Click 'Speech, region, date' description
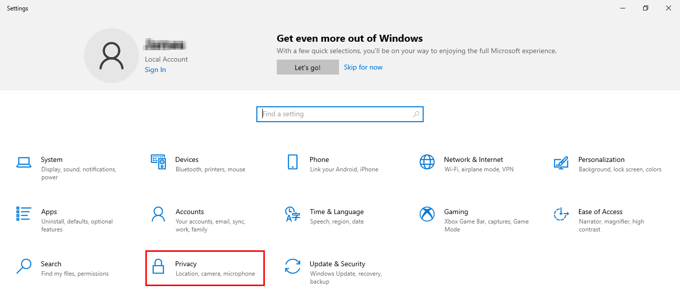 click(x=337, y=222)
